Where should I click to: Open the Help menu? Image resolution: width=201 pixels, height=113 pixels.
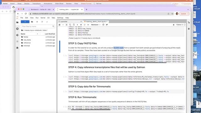67,18
